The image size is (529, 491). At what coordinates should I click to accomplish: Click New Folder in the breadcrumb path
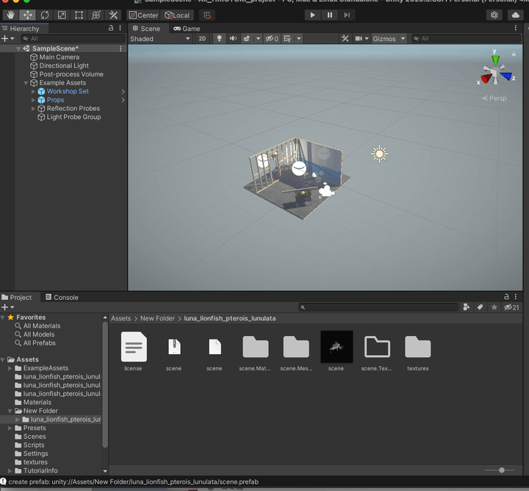pyautogui.click(x=157, y=318)
